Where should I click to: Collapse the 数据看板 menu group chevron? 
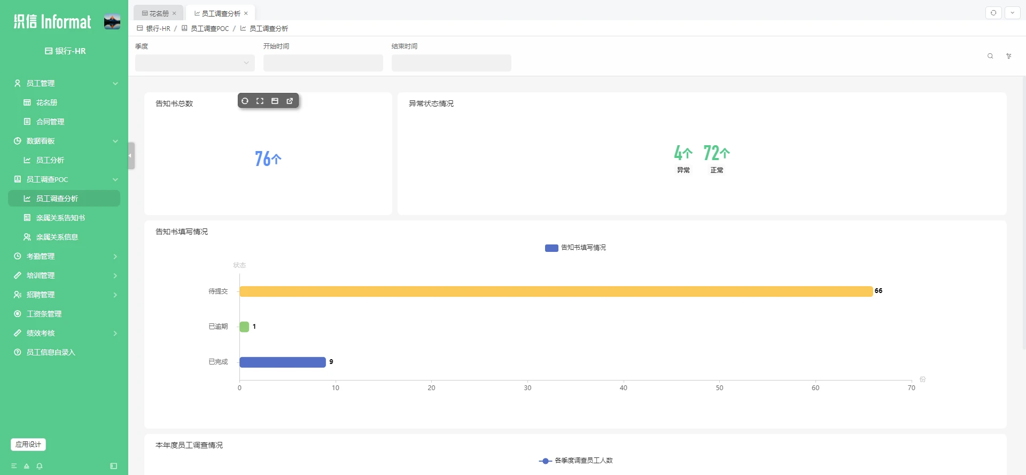(x=115, y=141)
